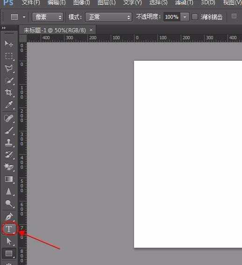
Task: Select the Quick Selection tool
Action: (x=9, y=80)
